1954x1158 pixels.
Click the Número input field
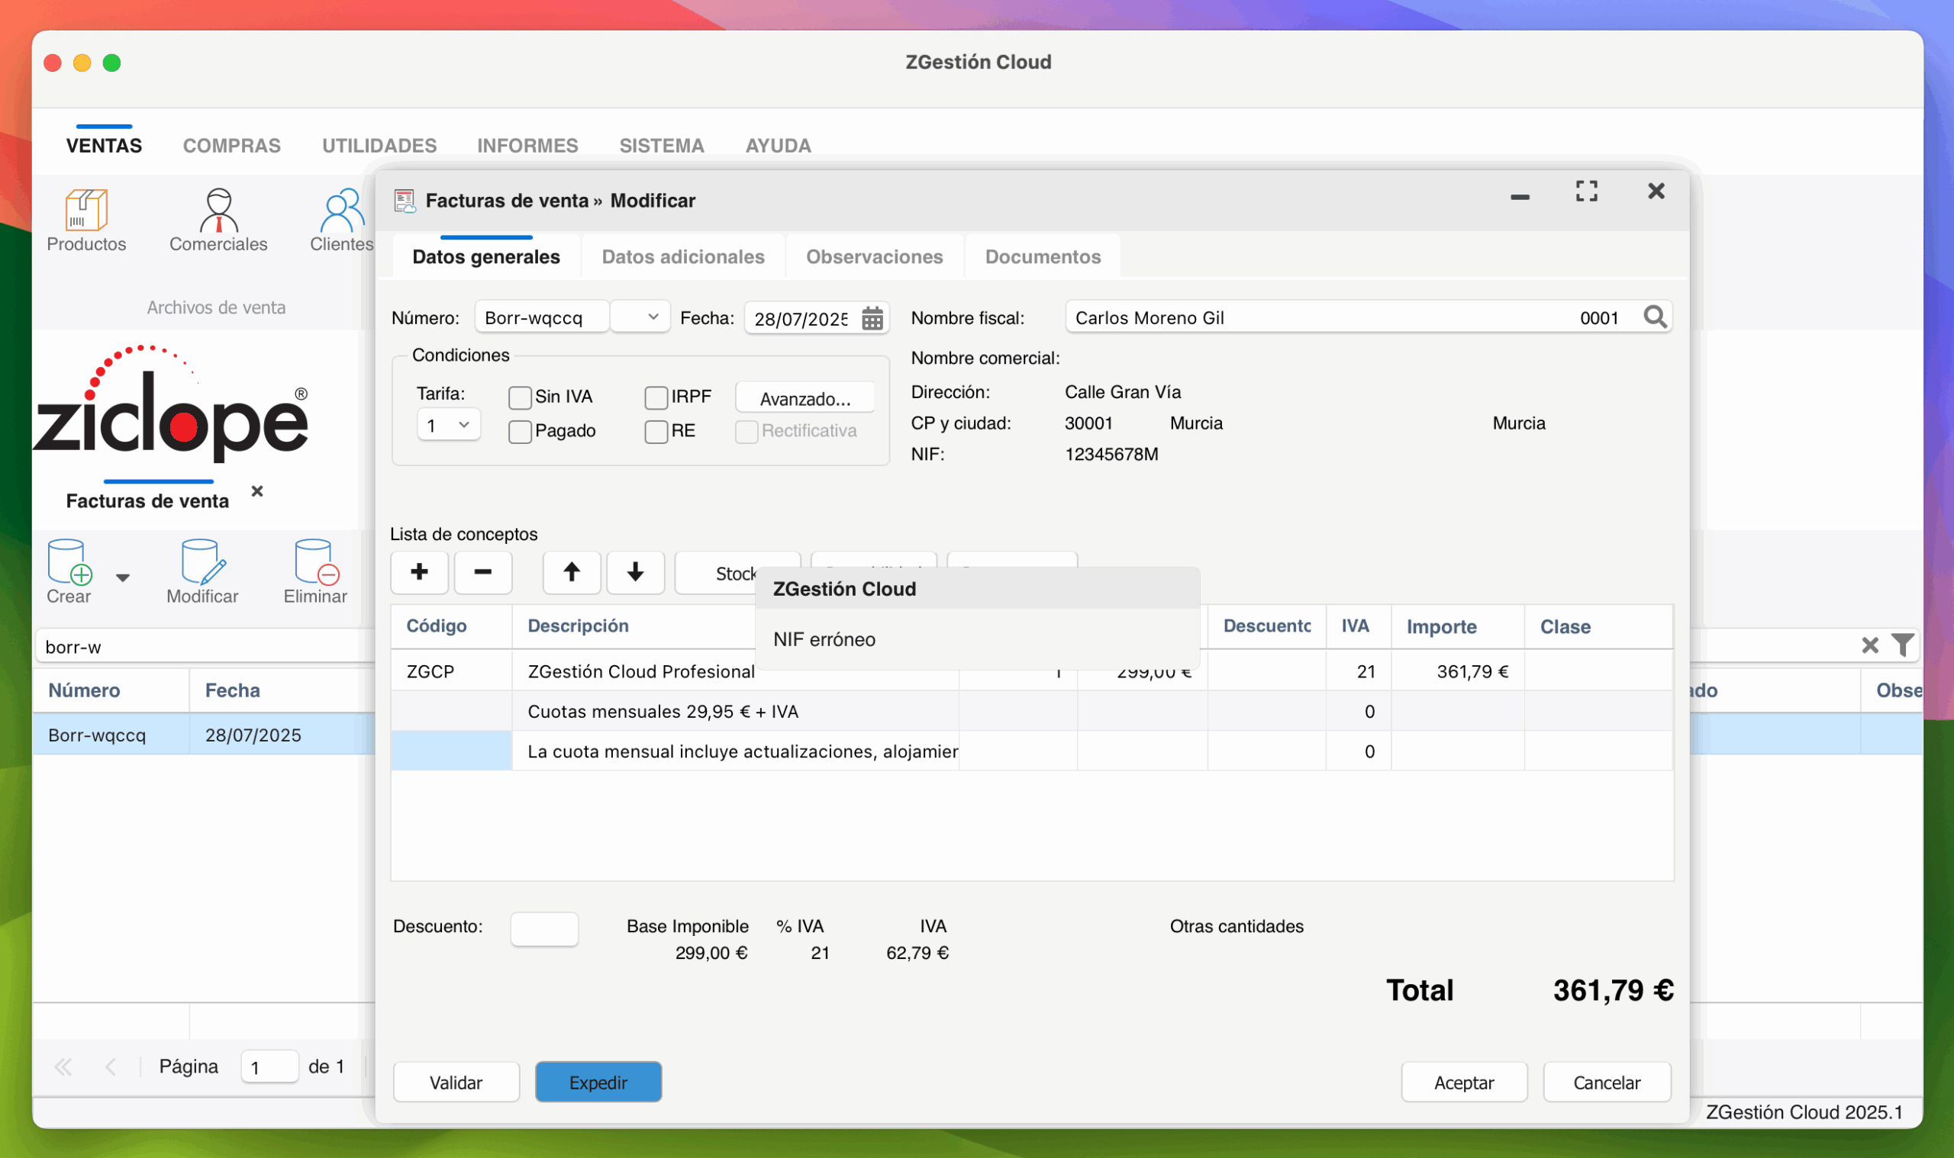542,317
